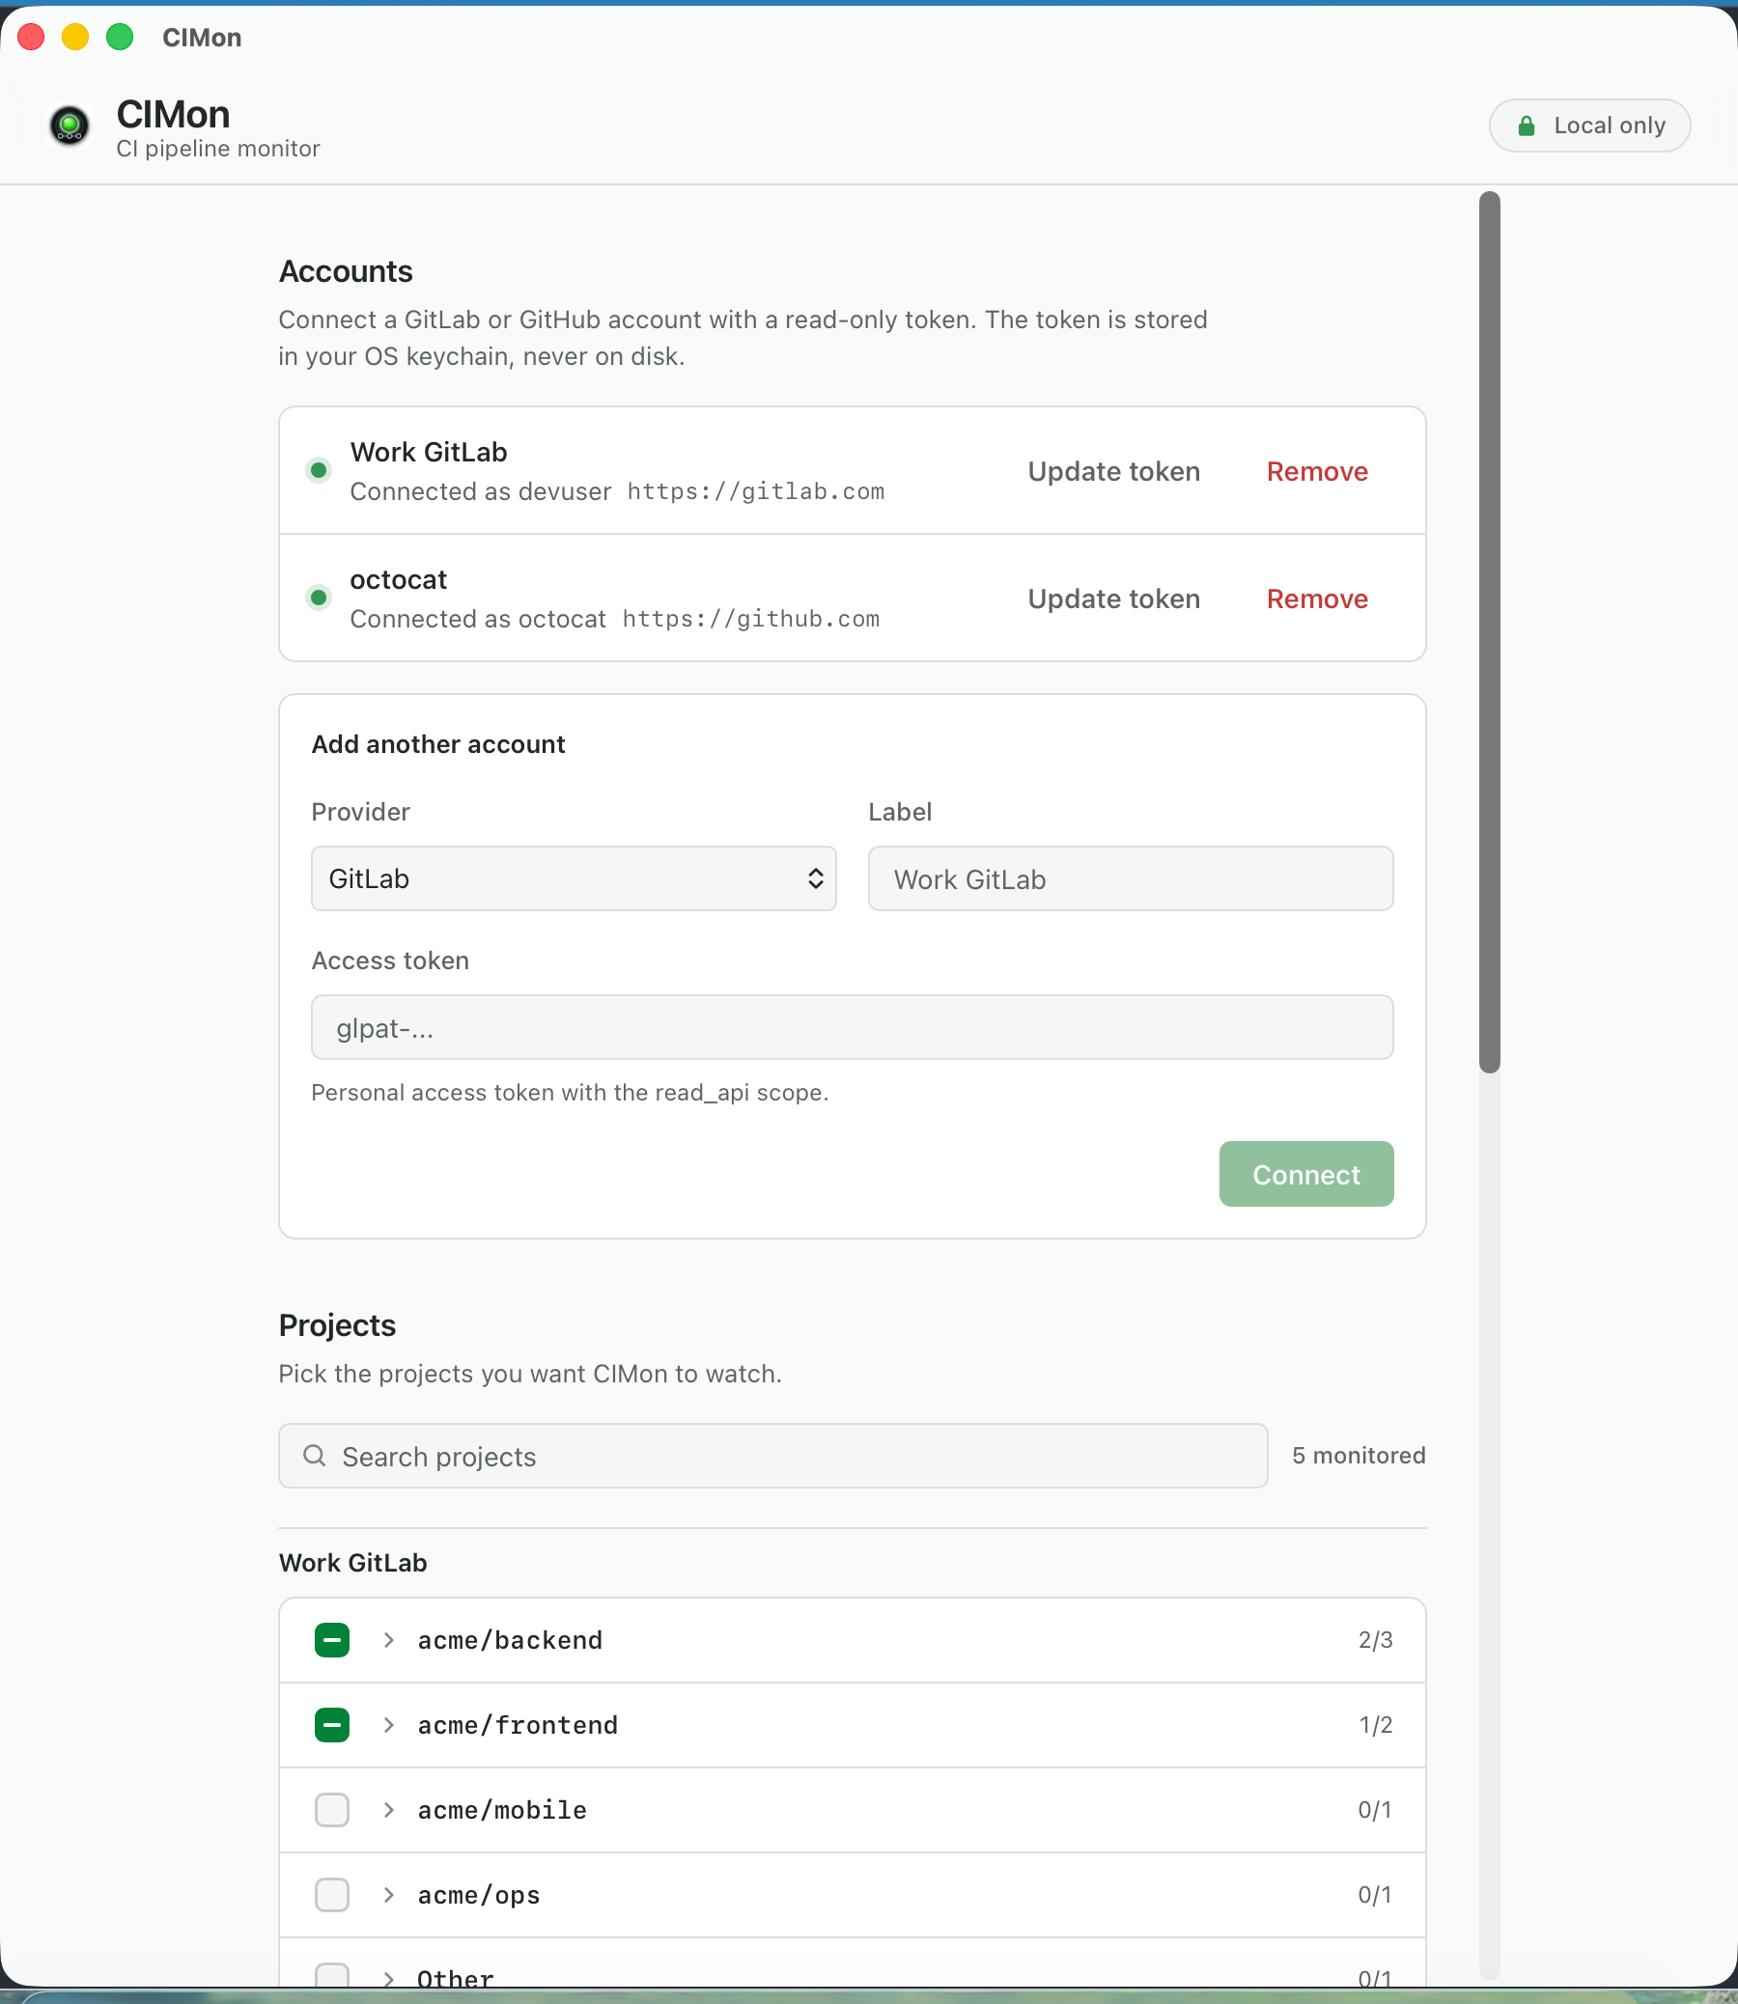Click the green status dot for Work GitLab
The width and height of the screenshot is (1738, 2004).
point(318,471)
